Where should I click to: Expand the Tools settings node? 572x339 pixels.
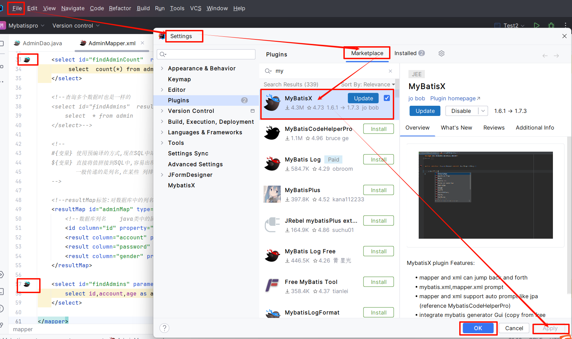(162, 143)
